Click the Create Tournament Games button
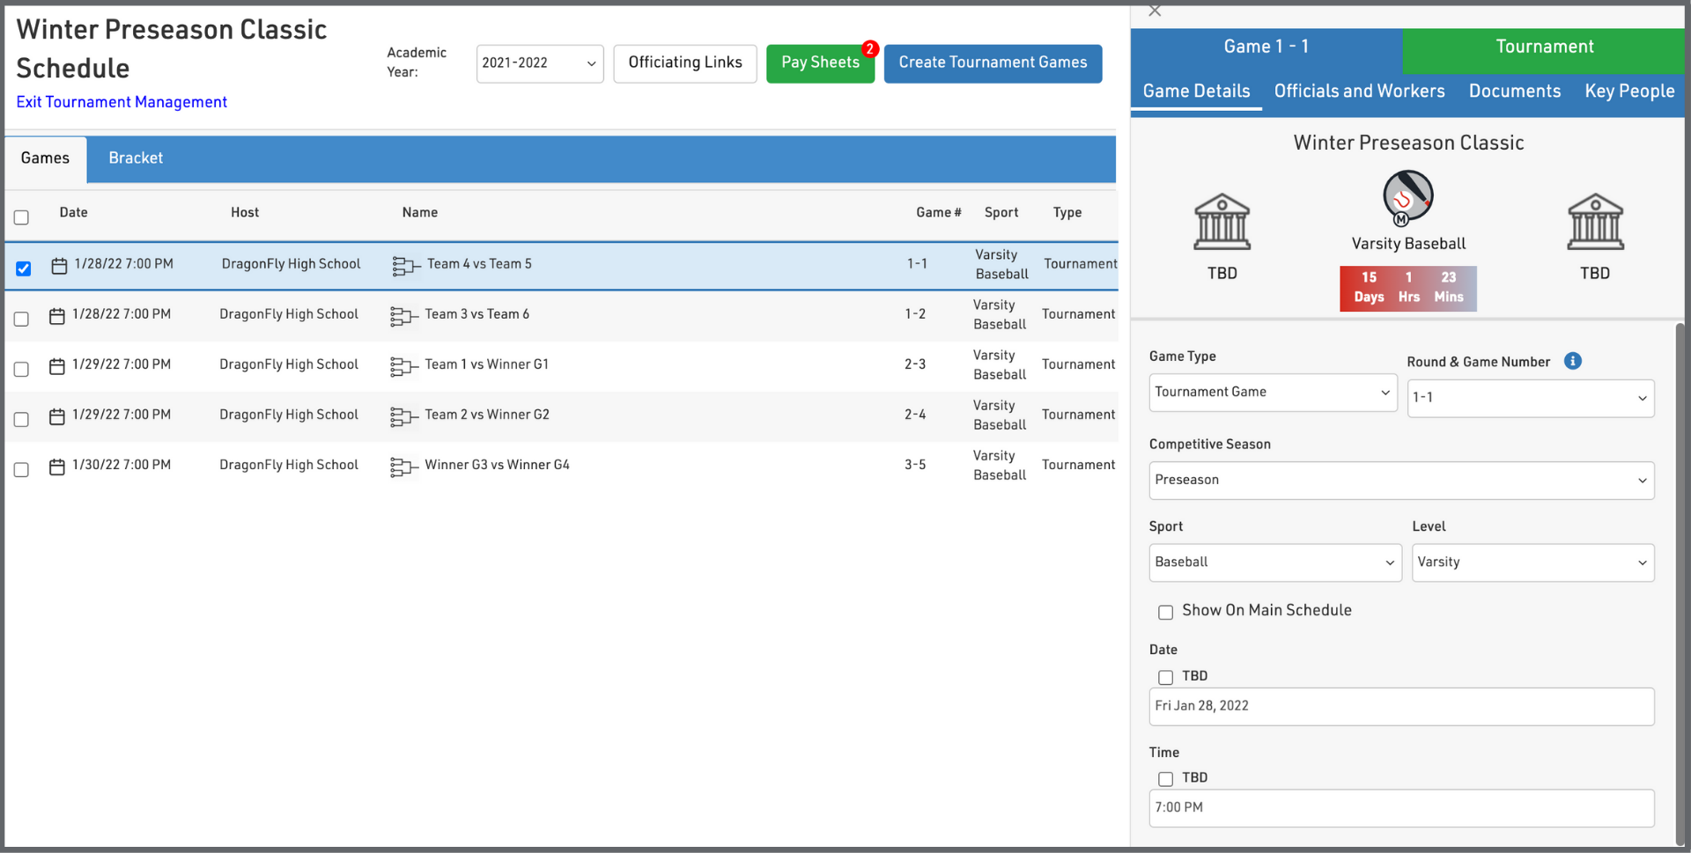Image resolution: width=1691 pixels, height=853 pixels. [993, 63]
